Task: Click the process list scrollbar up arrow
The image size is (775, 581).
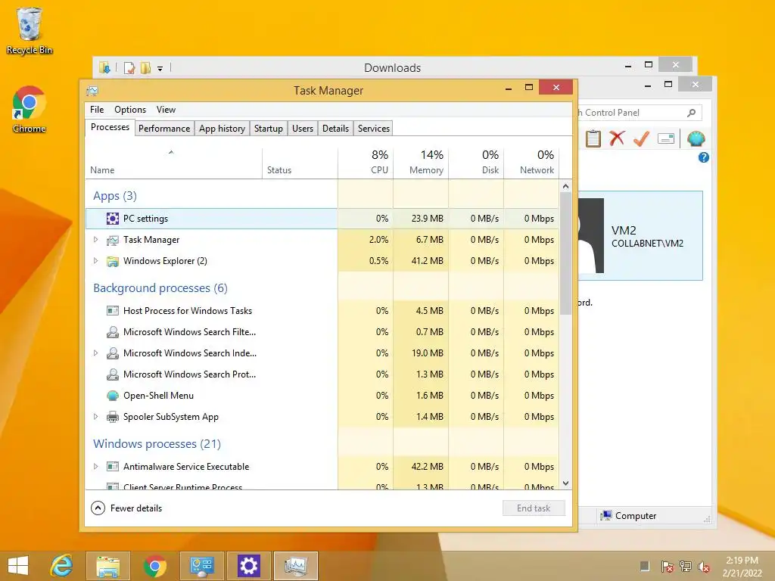Action: tap(566, 186)
